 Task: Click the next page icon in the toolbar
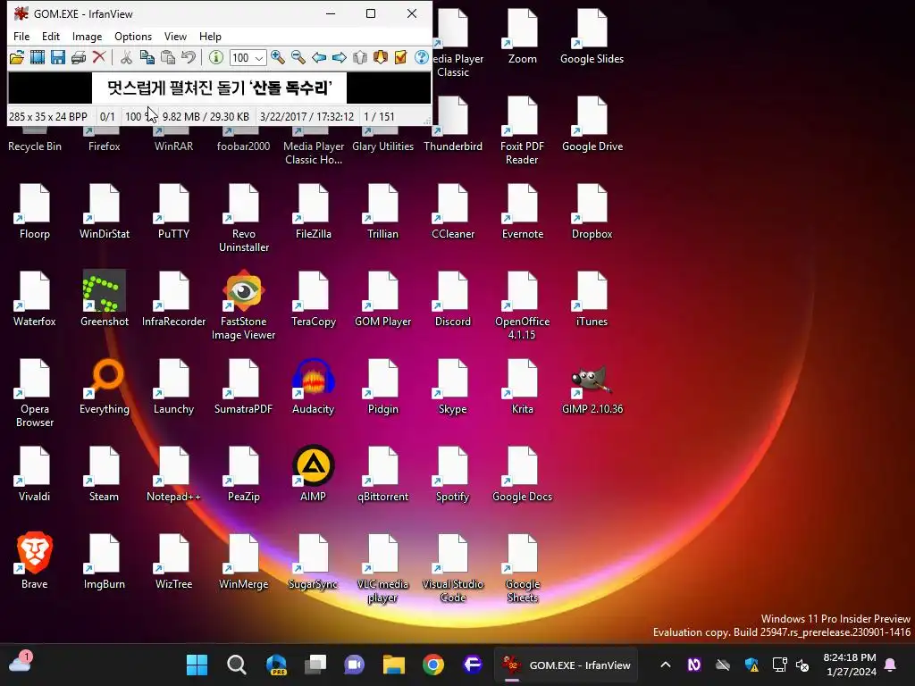381,57
